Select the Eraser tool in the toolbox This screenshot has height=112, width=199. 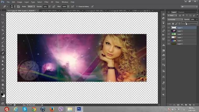[3, 53]
